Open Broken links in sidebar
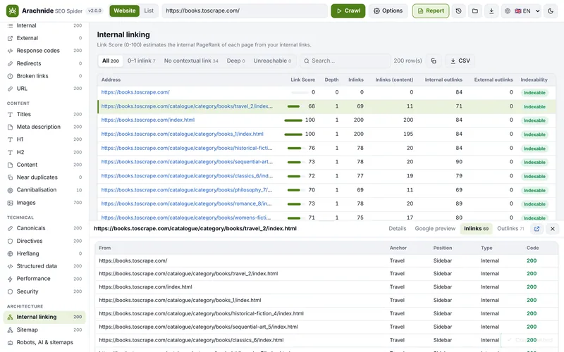Screen dimensions: 564x352 click(x=44, y=76)
